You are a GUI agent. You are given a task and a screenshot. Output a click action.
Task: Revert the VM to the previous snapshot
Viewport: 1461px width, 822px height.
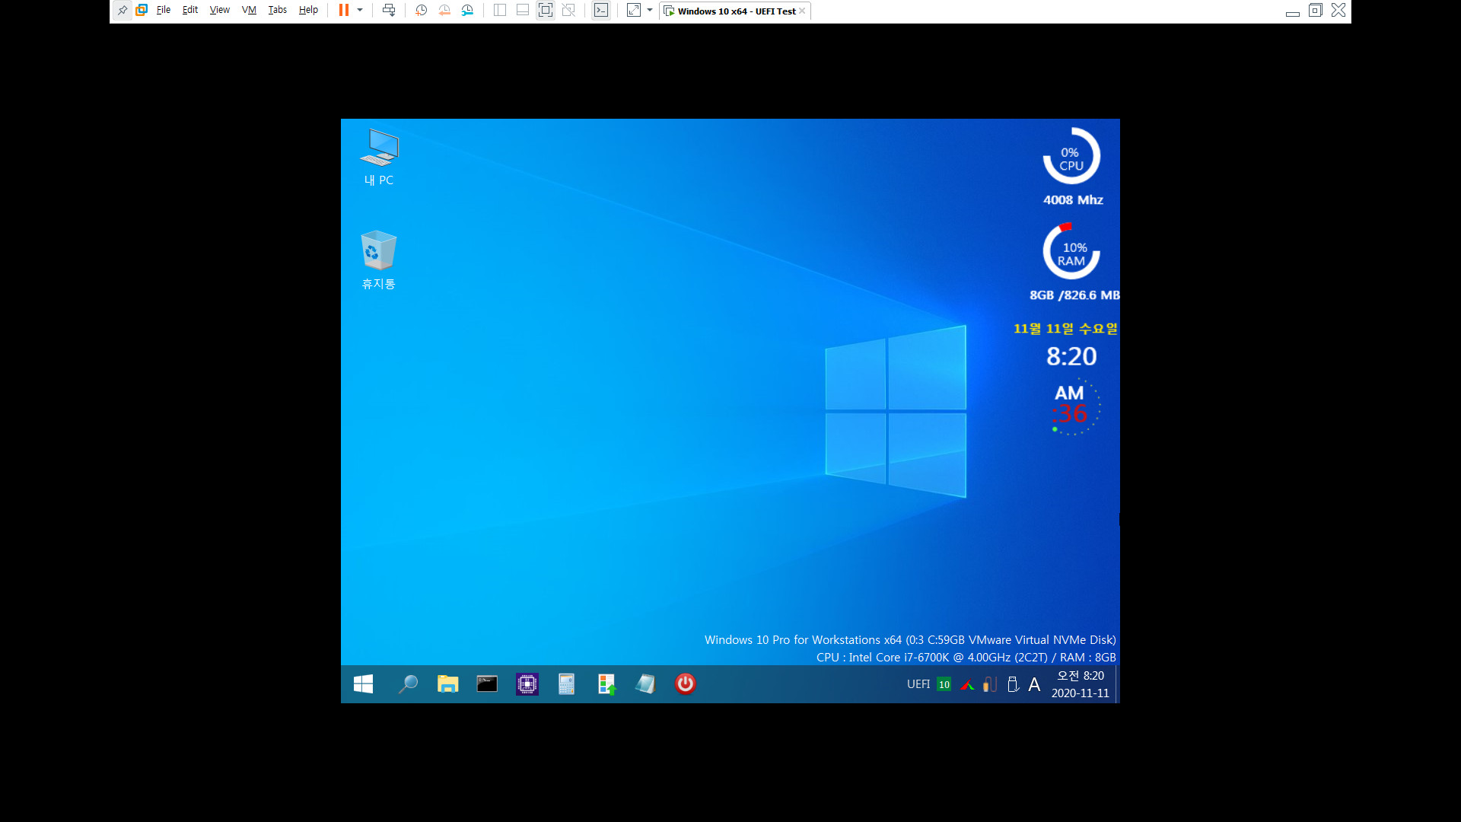tap(444, 11)
